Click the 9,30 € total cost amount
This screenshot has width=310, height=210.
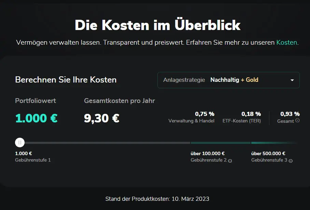coord(102,118)
